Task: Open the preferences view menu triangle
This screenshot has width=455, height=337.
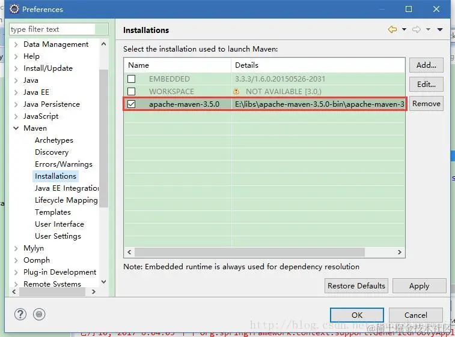Action: [440, 29]
